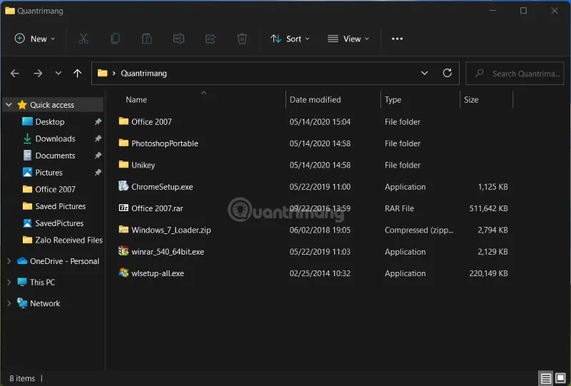571x386 pixels.
Task: Unpin Pictures using its pin icon
Action: click(98, 172)
